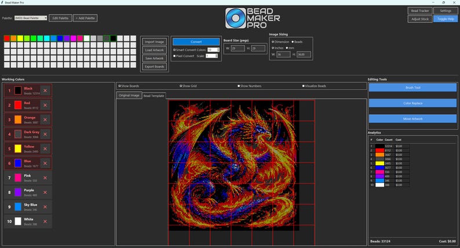Select the Move Artwork tool

pyautogui.click(x=412, y=119)
